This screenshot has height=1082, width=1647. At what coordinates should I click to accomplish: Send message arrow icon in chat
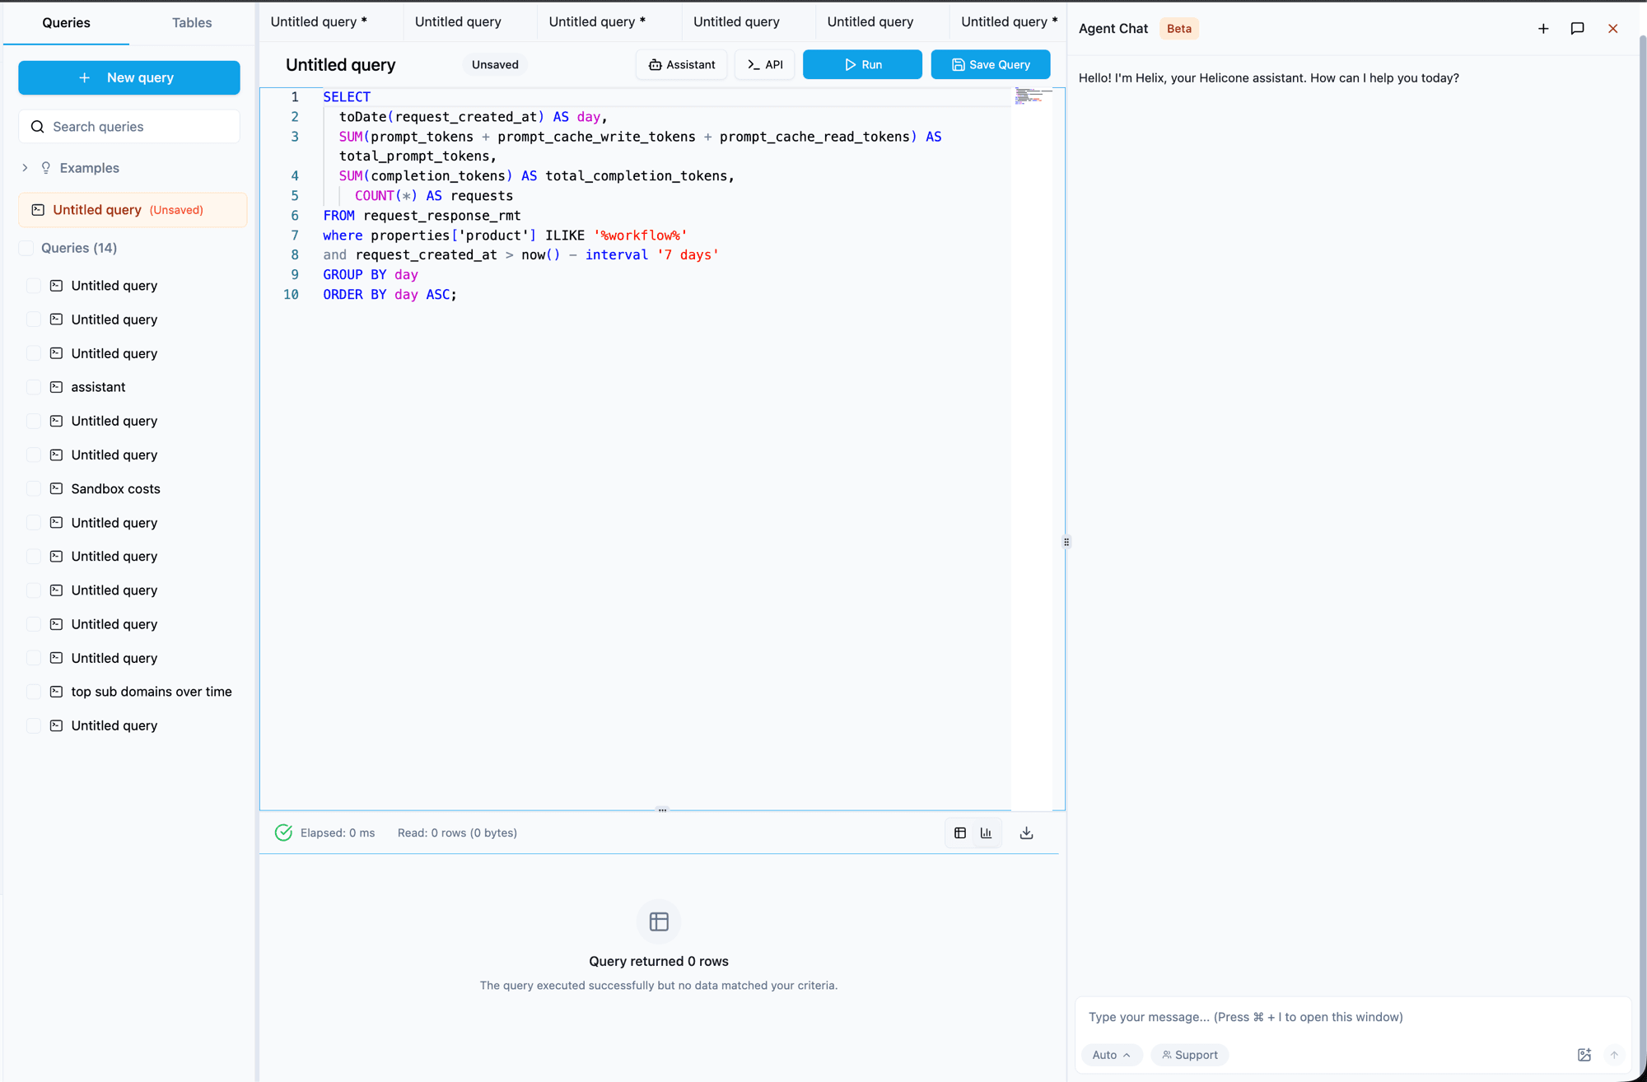pyautogui.click(x=1614, y=1055)
